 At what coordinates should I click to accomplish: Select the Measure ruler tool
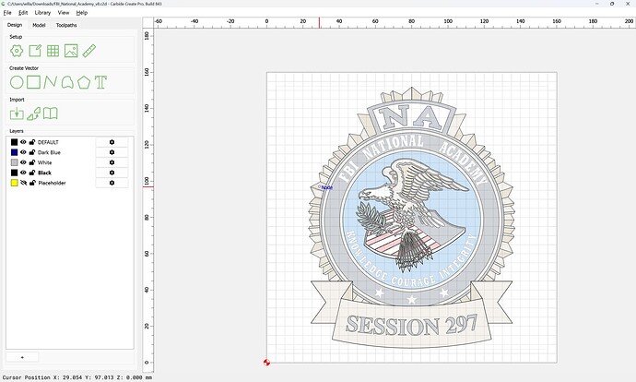coord(89,51)
